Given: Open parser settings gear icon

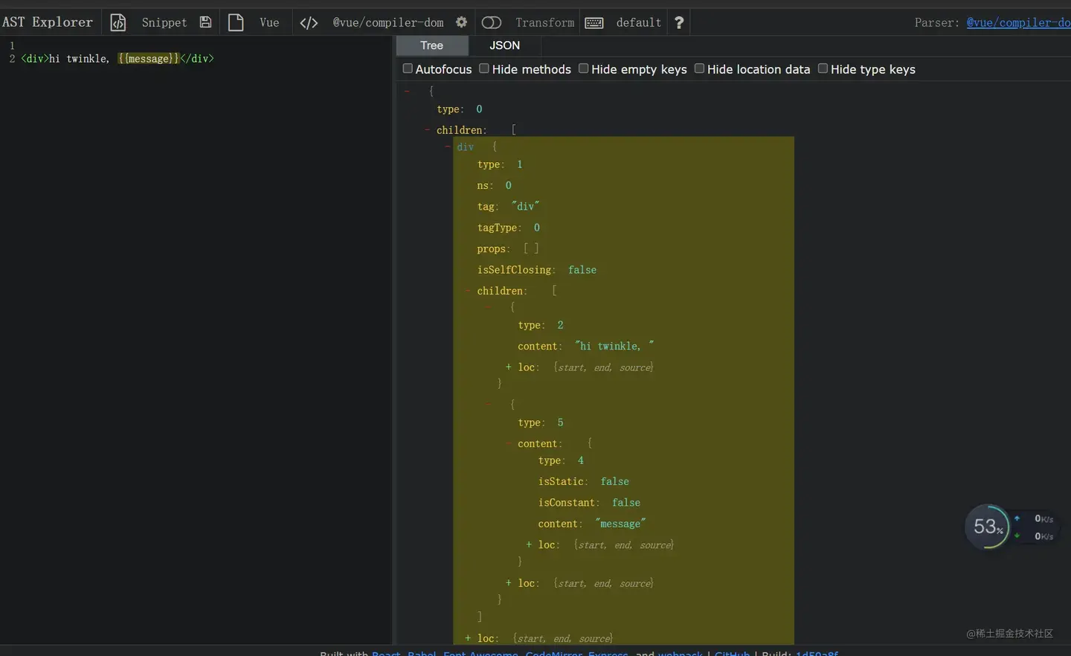Looking at the screenshot, I should 461,22.
